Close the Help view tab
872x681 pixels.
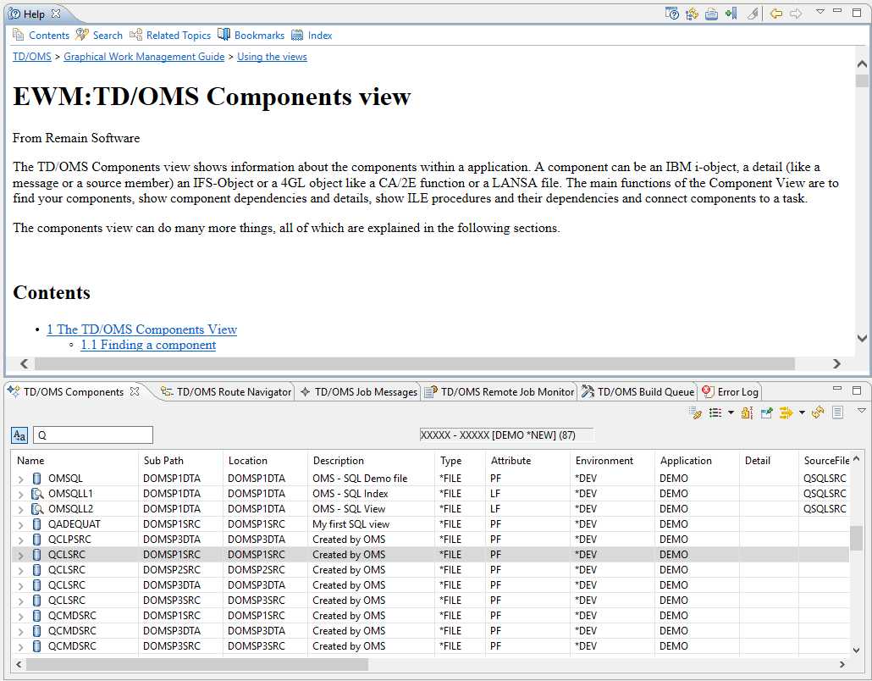[56, 14]
